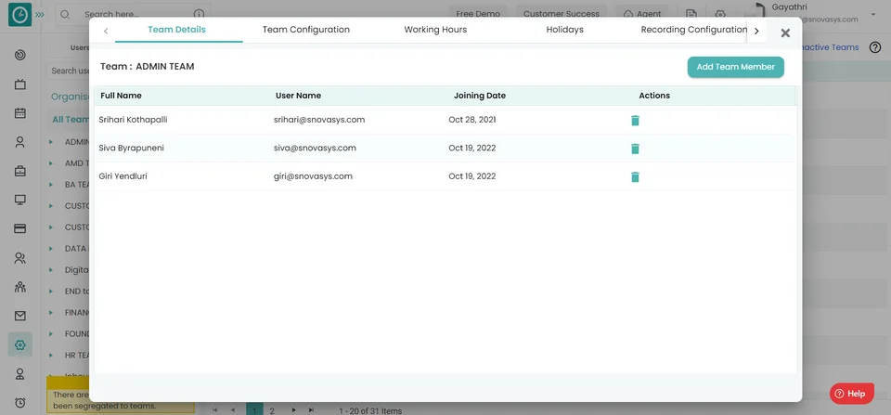Click the question mark help icon

875,47
